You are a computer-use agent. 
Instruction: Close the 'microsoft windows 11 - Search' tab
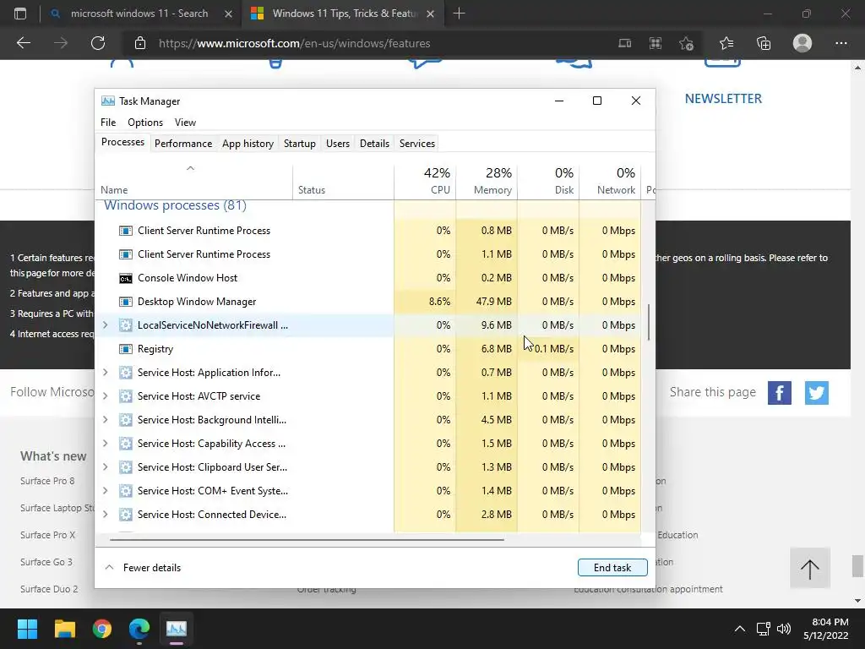tap(228, 14)
